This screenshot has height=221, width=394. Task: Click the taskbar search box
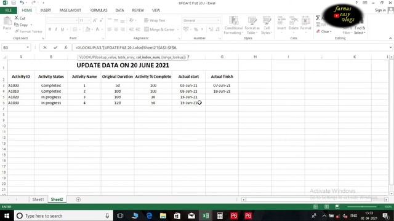point(63,215)
